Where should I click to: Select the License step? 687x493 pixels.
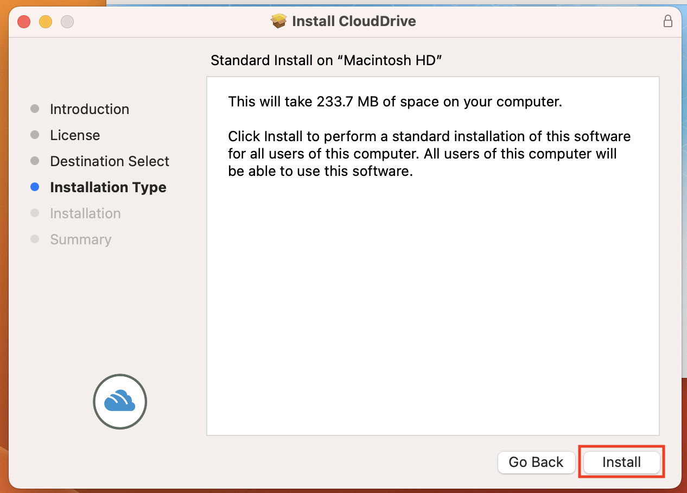click(75, 135)
